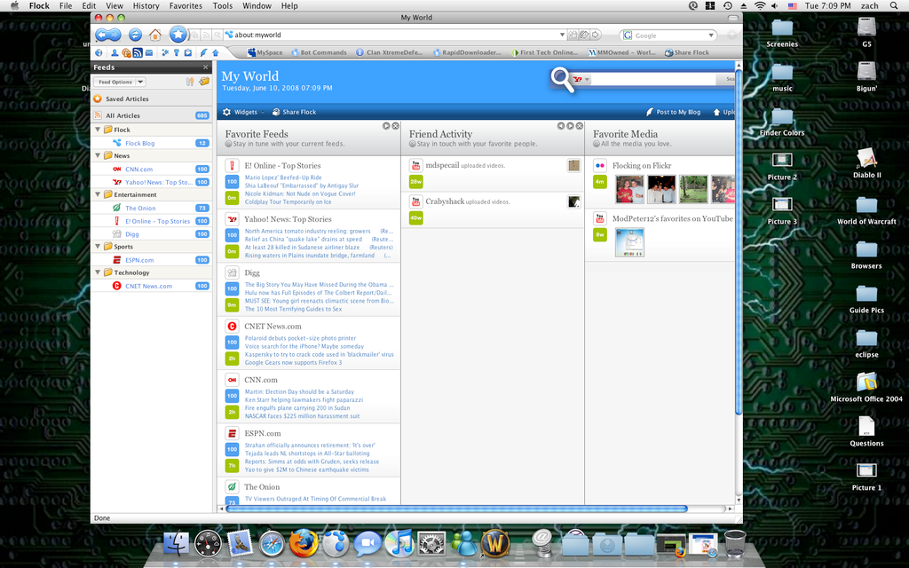Click inside the My World search field

click(653, 79)
